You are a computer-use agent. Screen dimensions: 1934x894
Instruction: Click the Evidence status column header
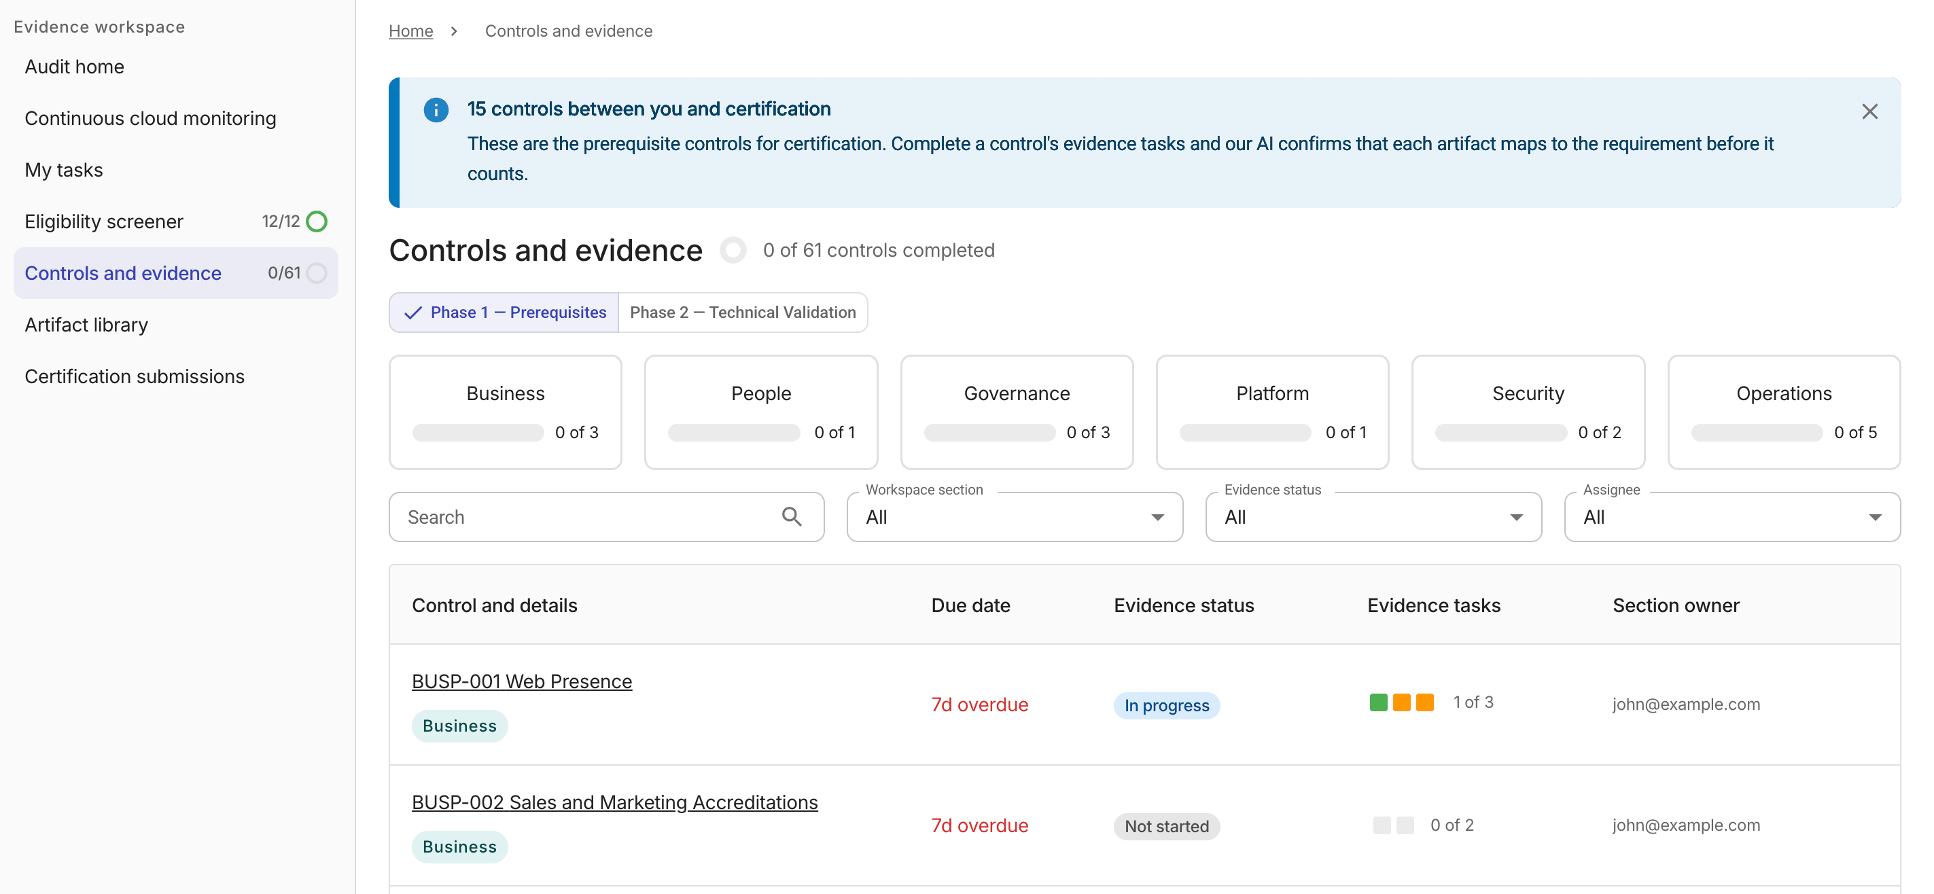click(1183, 605)
